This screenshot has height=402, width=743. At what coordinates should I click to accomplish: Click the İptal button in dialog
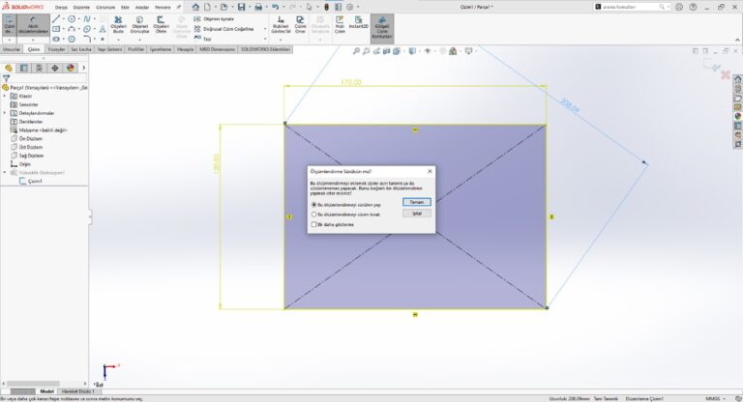tap(416, 214)
